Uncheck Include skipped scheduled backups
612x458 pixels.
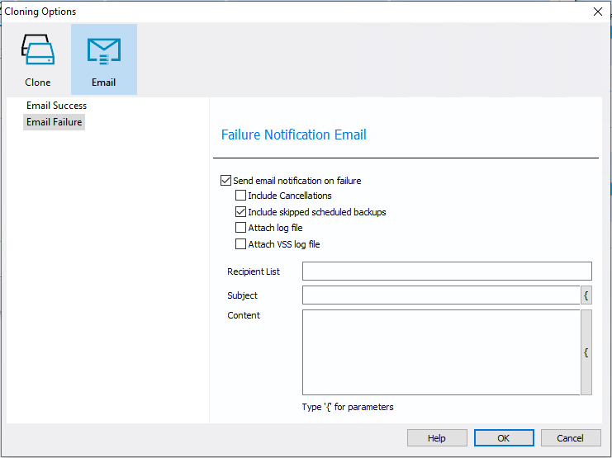pos(241,212)
